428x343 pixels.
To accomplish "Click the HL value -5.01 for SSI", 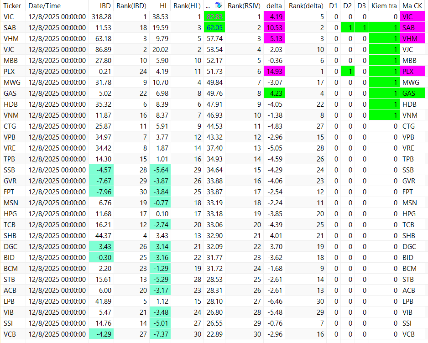I will 160,323.
